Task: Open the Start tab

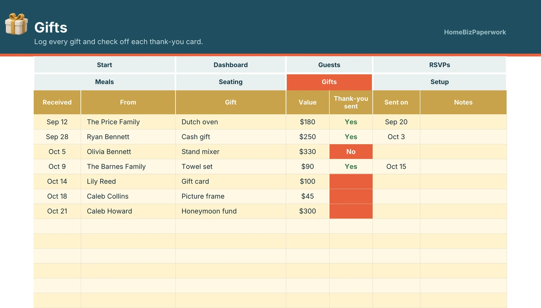Action: pos(105,65)
